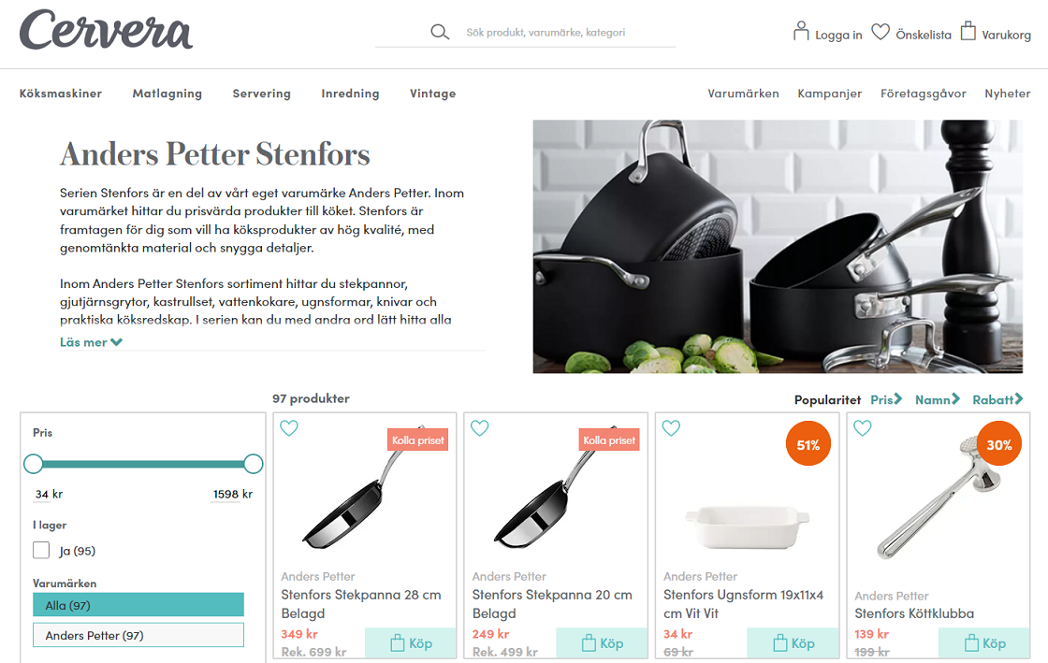The image size is (1048, 663).
Task: Click the search magnifier icon
Action: (440, 32)
